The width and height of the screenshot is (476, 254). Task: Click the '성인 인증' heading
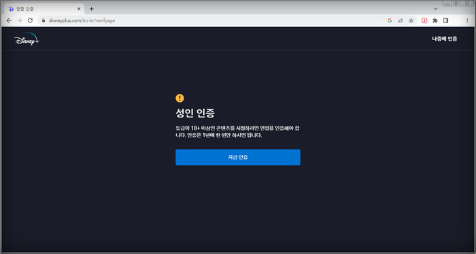click(195, 113)
